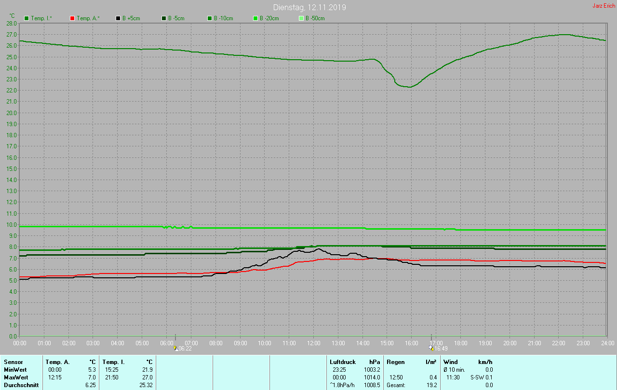Click the 'MinWert' row label
617x390 pixels.
tap(15, 369)
